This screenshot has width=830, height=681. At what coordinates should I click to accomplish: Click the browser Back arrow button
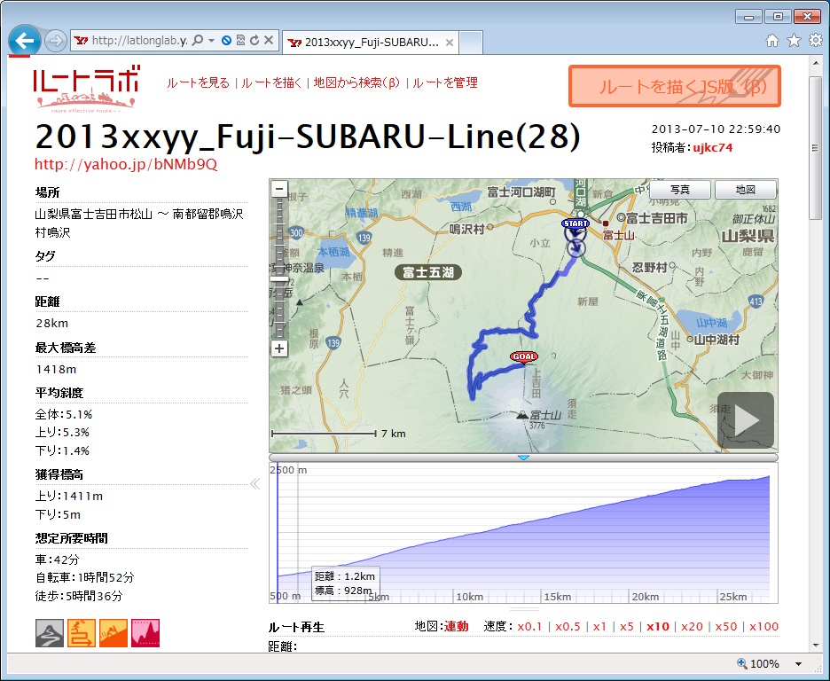tap(24, 40)
